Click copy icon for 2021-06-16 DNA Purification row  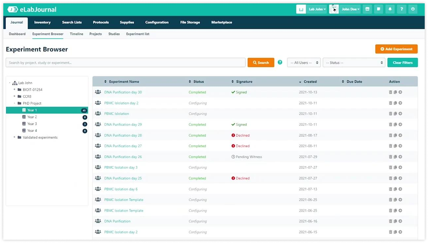(395, 221)
